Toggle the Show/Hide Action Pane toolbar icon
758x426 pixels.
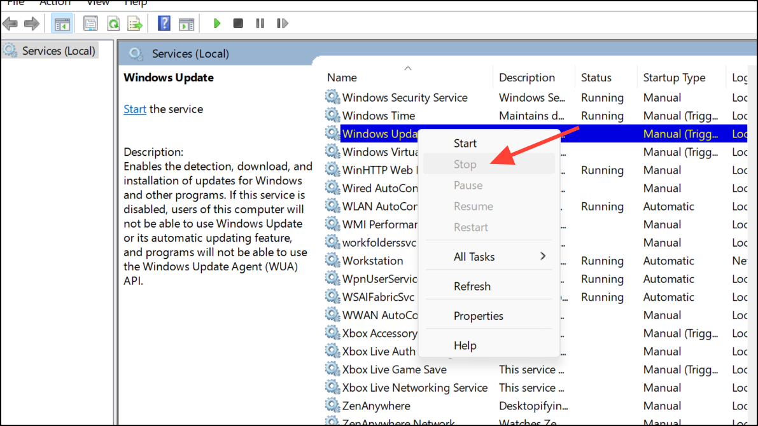[185, 23]
